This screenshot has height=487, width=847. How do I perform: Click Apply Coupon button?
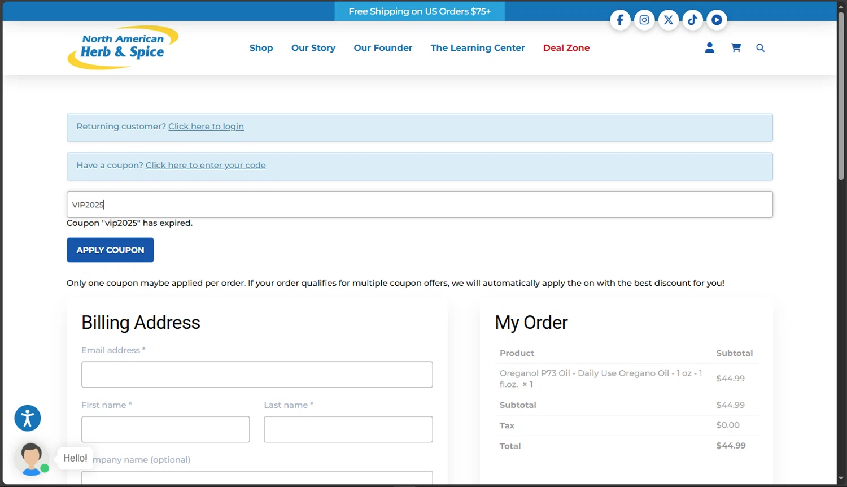tap(110, 250)
